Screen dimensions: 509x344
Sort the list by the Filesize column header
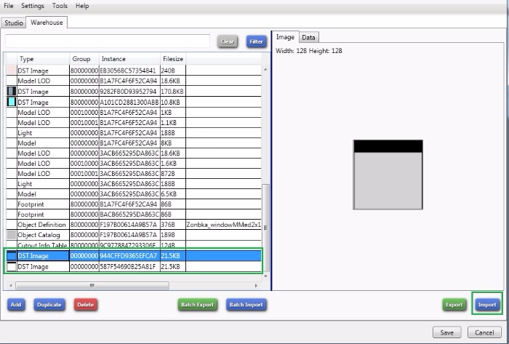(173, 58)
